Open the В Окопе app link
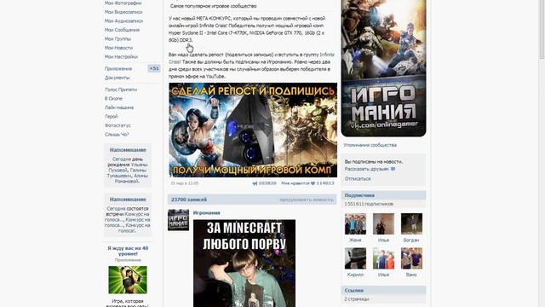Screen dimensions: 545x307 [113, 99]
